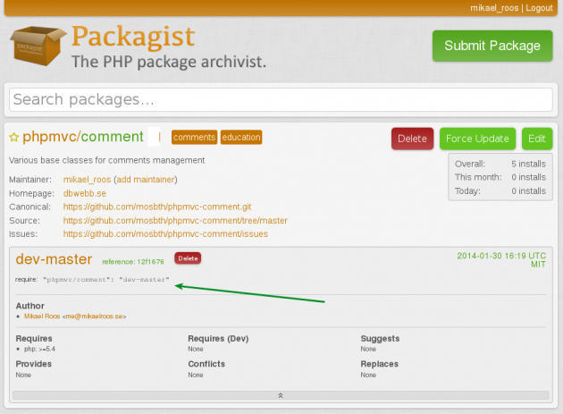
Task: Click the reference: 12f1676 text
Action: (x=133, y=262)
